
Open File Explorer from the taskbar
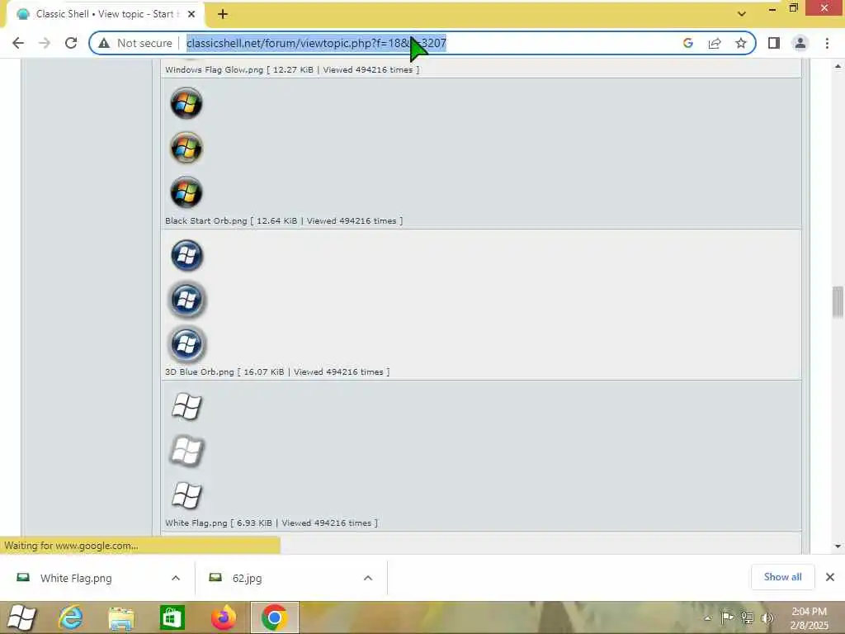pos(120,617)
